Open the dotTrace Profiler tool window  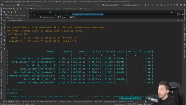pyautogui.click(x=65, y=102)
